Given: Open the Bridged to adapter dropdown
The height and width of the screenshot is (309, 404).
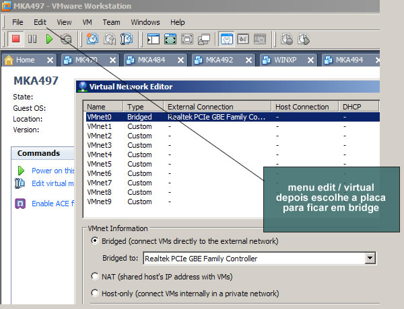Looking at the screenshot, I should (x=370, y=258).
